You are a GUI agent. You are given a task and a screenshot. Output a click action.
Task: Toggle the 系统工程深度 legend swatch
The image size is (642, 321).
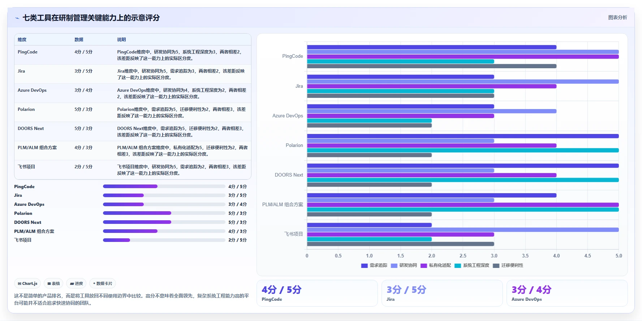458,265
